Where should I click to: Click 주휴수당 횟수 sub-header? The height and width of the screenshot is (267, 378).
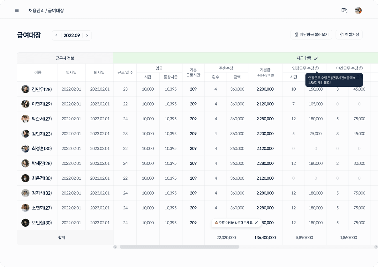[215, 77]
